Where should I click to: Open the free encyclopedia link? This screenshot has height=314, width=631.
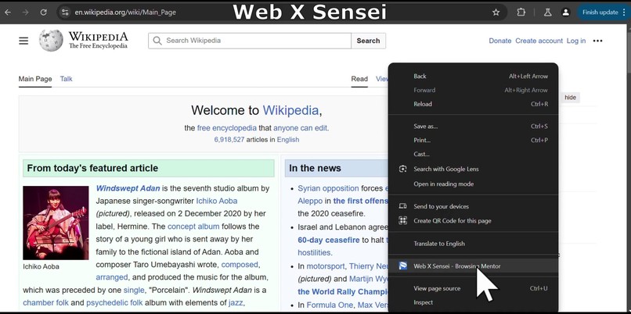coord(226,128)
